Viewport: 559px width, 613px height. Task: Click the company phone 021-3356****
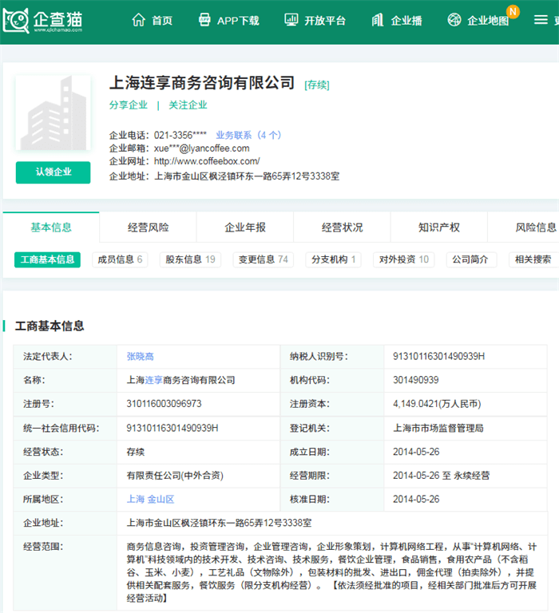tap(180, 135)
